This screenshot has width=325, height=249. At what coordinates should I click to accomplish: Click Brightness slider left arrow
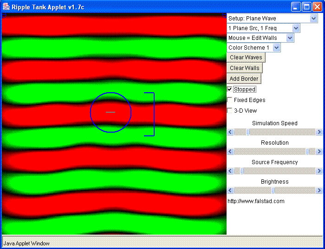230,190
